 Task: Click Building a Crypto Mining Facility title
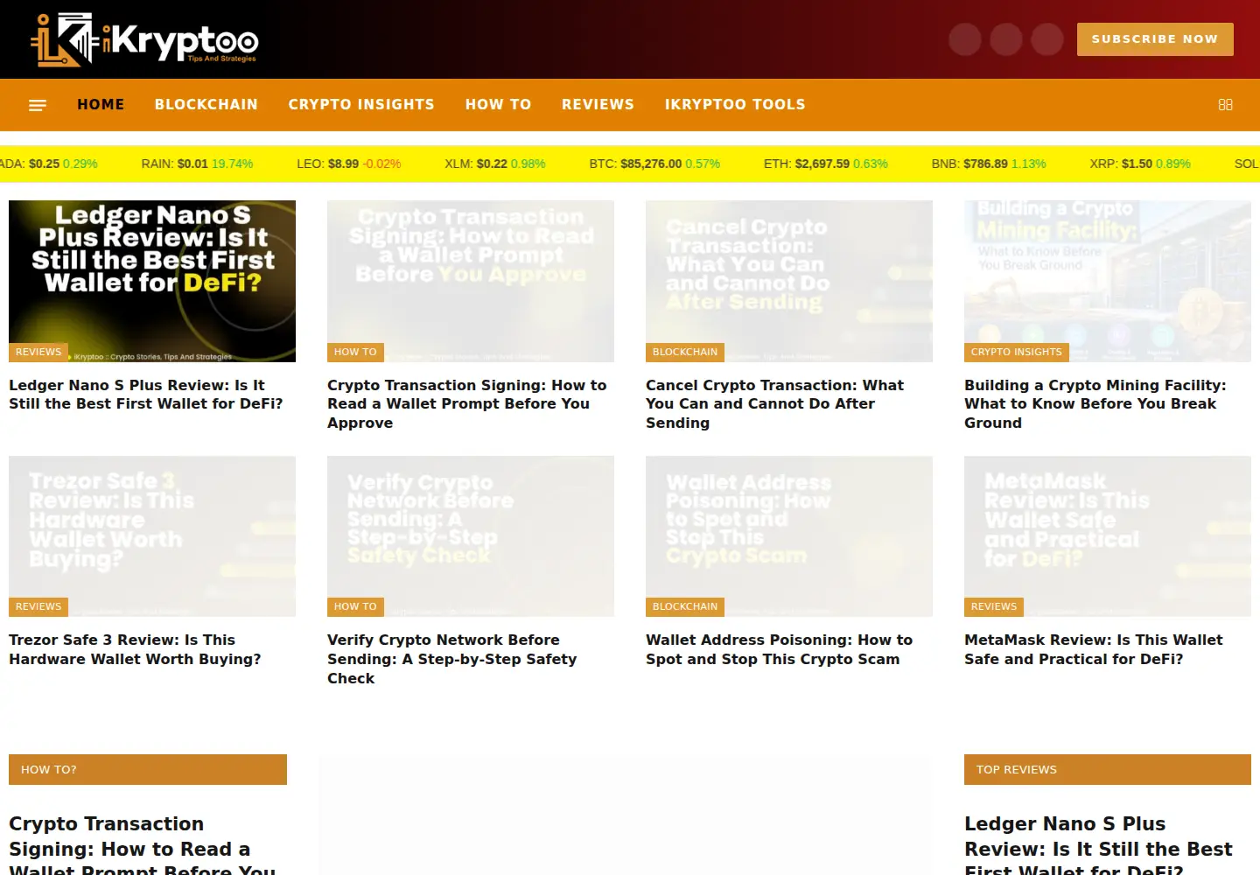pos(1095,404)
